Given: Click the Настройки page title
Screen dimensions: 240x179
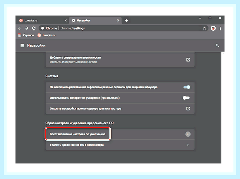Looking at the screenshot, I should click(36, 45).
